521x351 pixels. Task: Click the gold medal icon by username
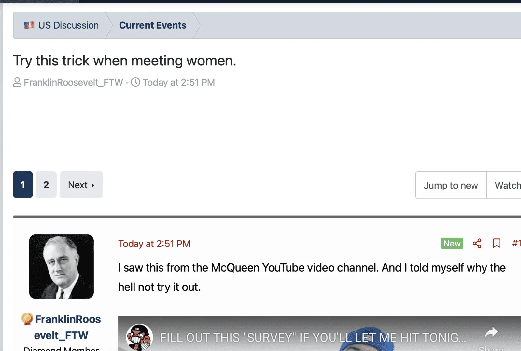point(27,319)
